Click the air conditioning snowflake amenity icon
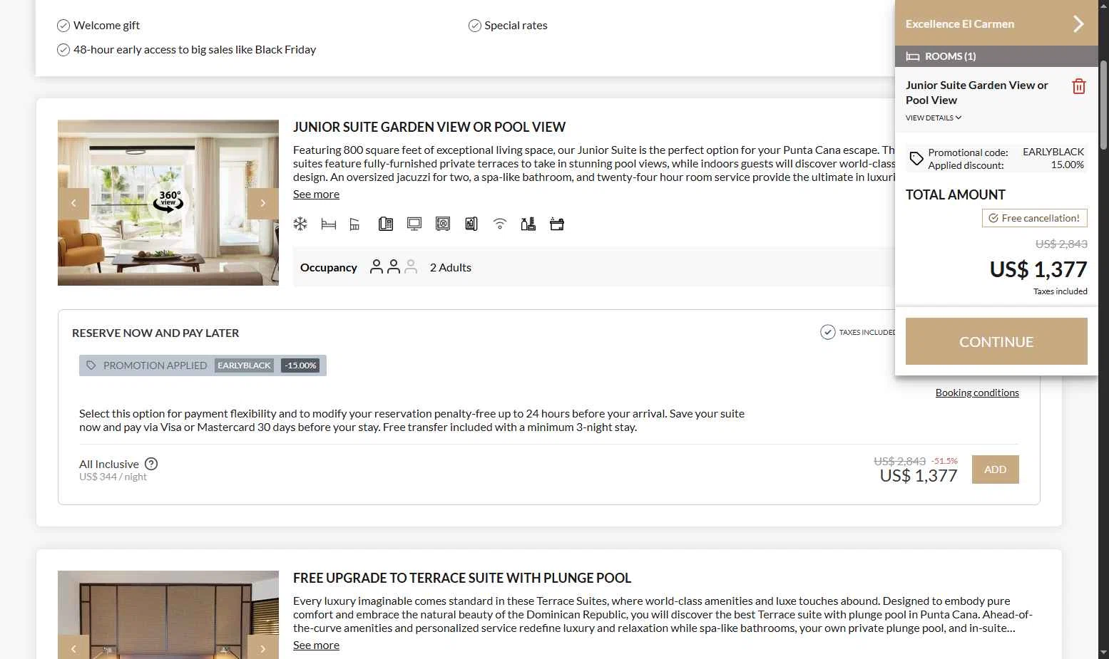Screen dimensions: 1109x659 click(x=300, y=224)
